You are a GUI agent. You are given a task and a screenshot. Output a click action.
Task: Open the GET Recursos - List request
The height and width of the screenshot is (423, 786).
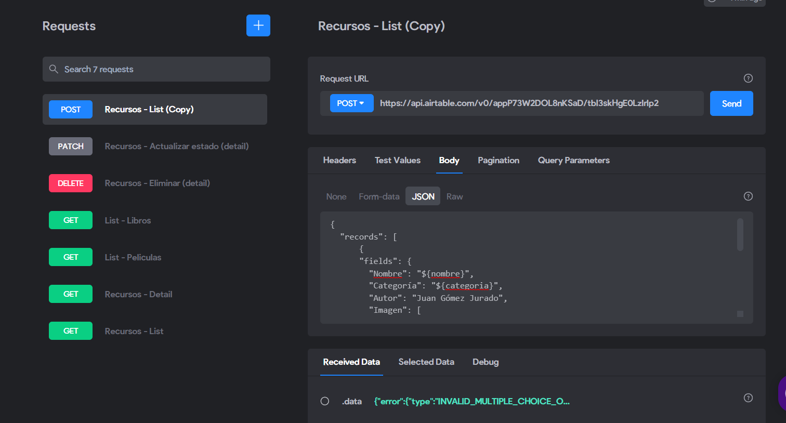(x=155, y=331)
